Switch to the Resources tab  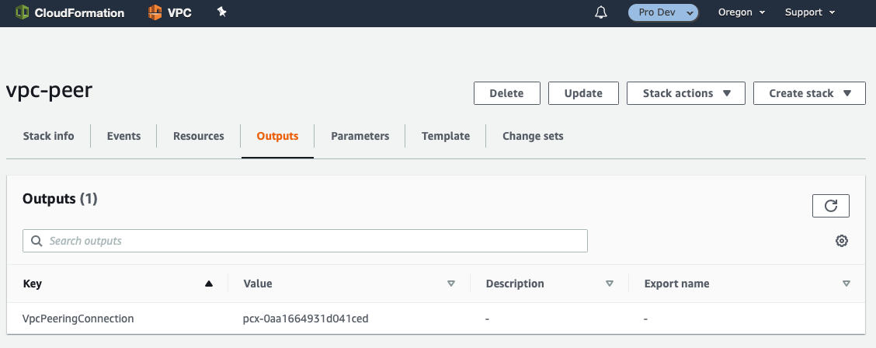pos(198,136)
